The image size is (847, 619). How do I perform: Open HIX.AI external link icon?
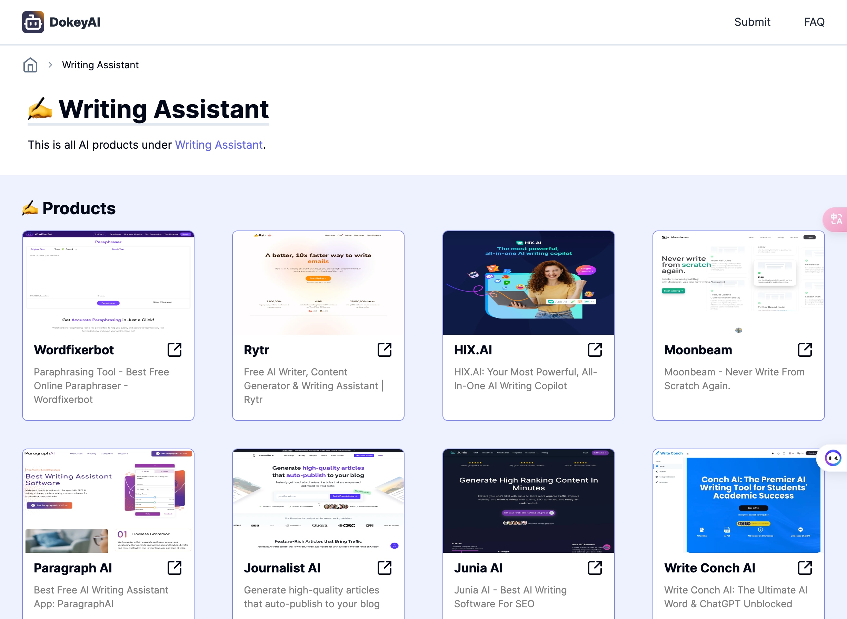(x=595, y=350)
